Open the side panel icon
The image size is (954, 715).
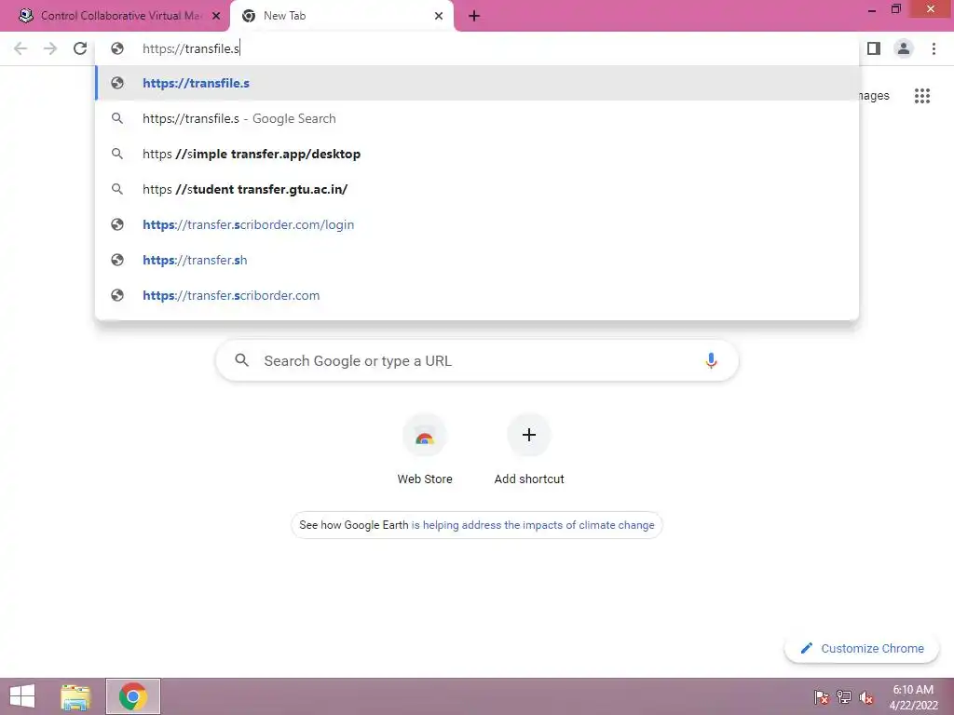click(x=874, y=48)
